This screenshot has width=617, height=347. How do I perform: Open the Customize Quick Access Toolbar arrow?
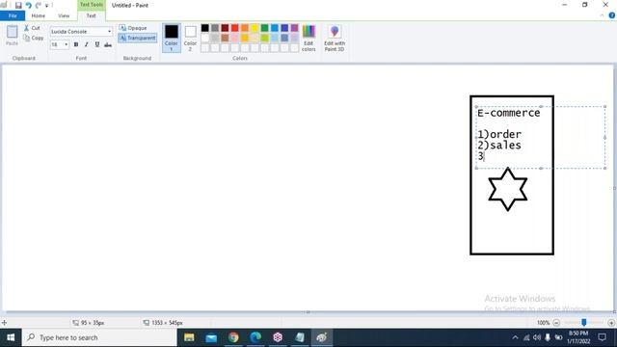[x=47, y=6]
